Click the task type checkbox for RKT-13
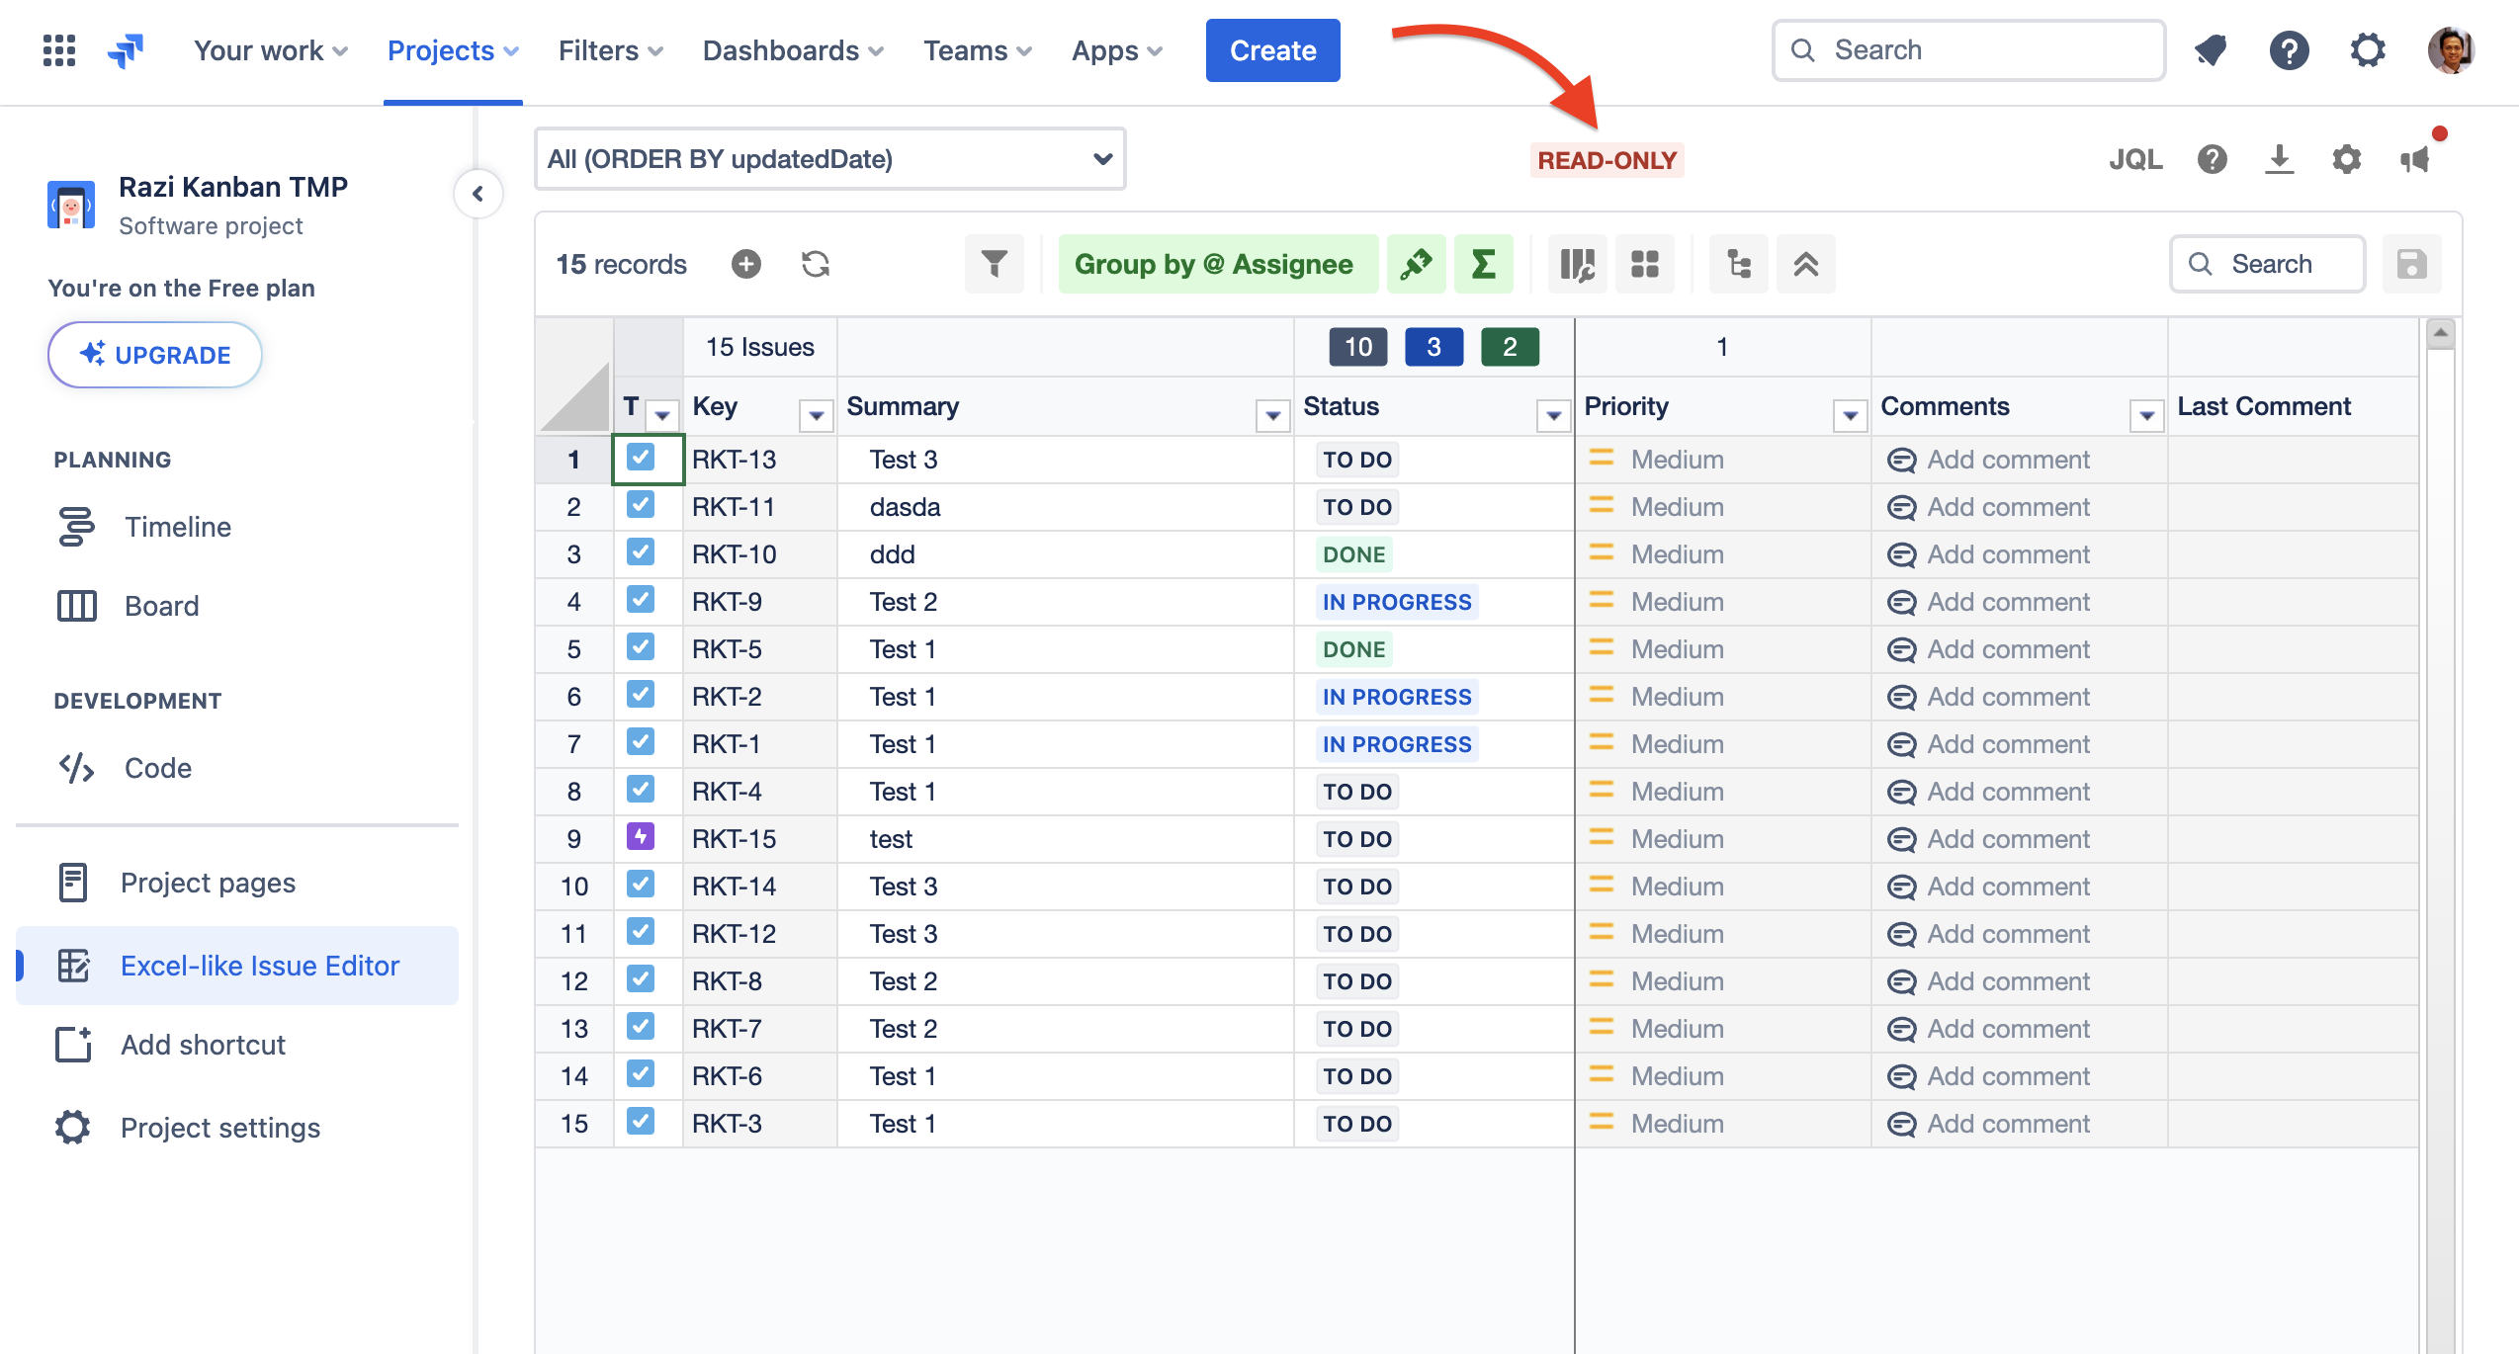The height and width of the screenshot is (1354, 2519). (x=641, y=459)
